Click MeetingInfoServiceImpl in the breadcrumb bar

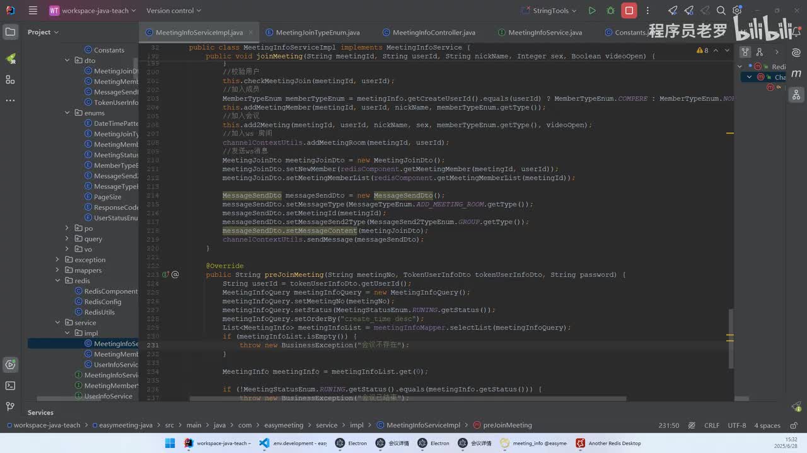coord(418,425)
